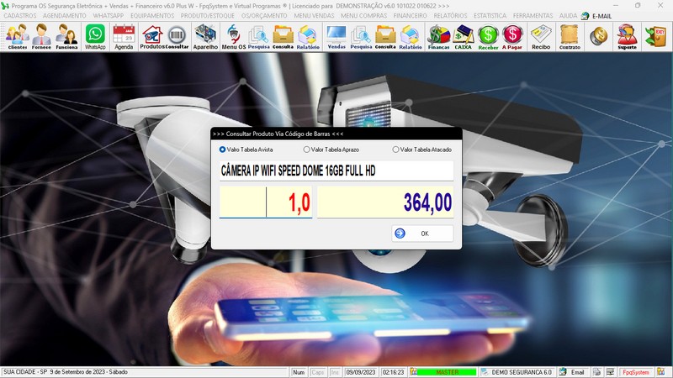
Task: Launch the WhatsApp toolbar icon
Action: click(95, 36)
